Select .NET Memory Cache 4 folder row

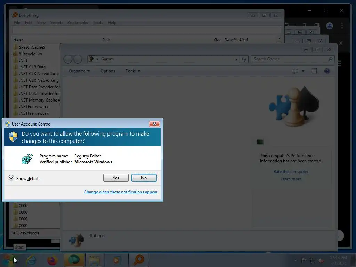tap(40, 100)
